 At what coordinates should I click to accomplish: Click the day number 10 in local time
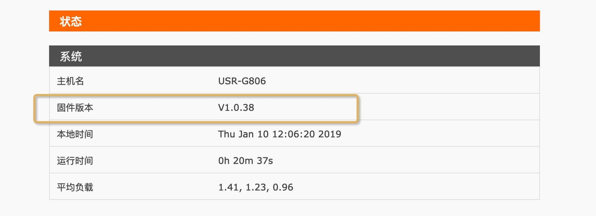pos(263,134)
